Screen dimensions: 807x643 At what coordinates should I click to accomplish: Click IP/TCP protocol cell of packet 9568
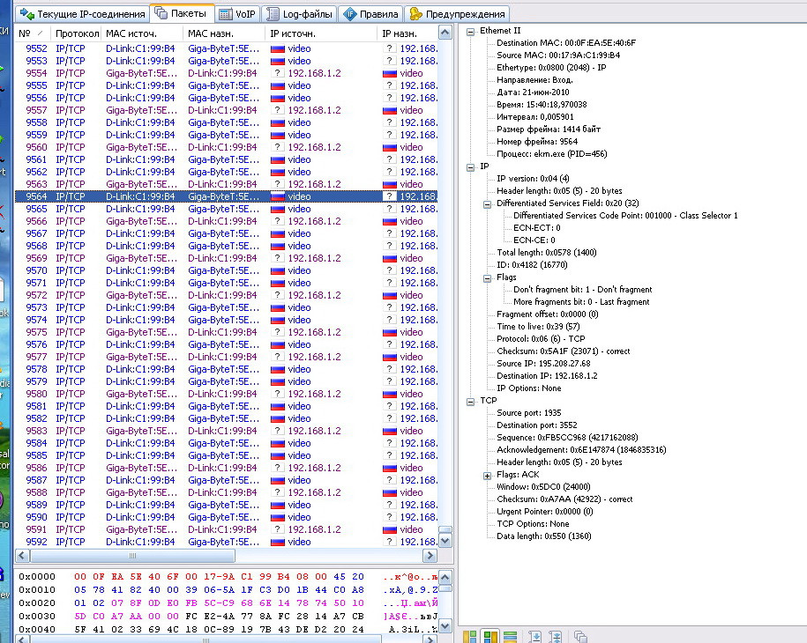71,247
